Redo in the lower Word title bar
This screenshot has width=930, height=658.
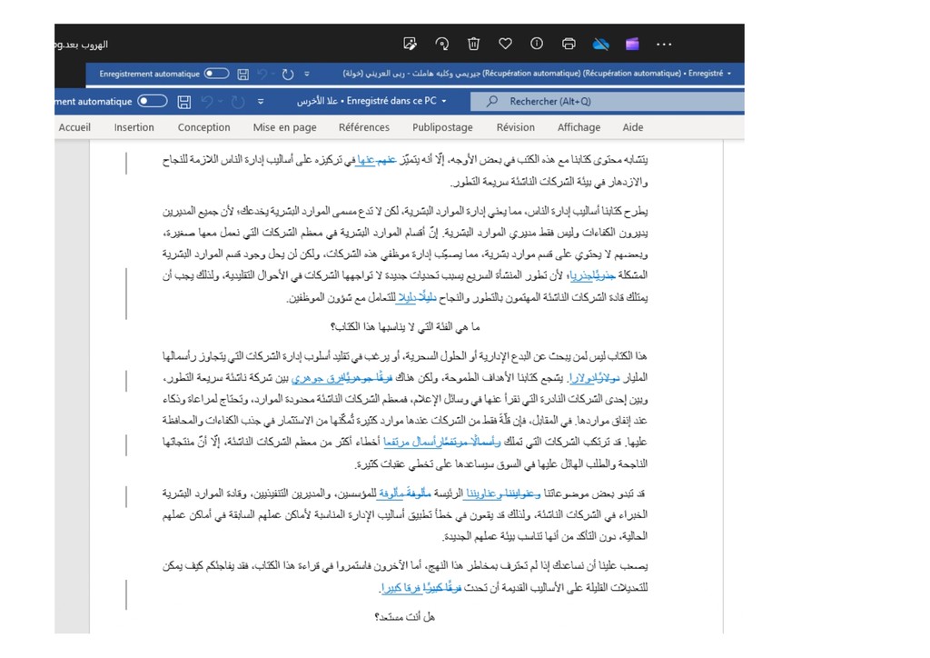238,102
